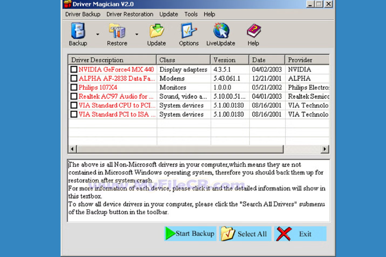The image size is (386, 257).
Task: Check the VIA Standard CPU to PCI box
Action: [74, 105]
